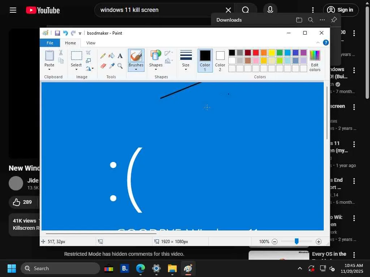Clear the YouTube search box
This screenshot has width=370, height=277.
pyautogui.click(x=228, y=10)
